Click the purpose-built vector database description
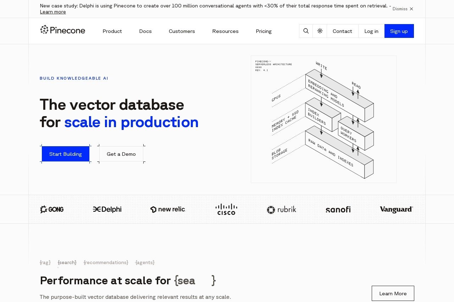The image size is (454, 302). point(135,297)
